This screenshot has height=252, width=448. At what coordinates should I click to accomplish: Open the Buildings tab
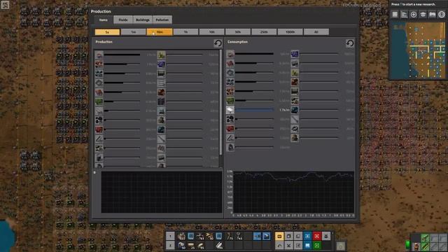[143, 20]
